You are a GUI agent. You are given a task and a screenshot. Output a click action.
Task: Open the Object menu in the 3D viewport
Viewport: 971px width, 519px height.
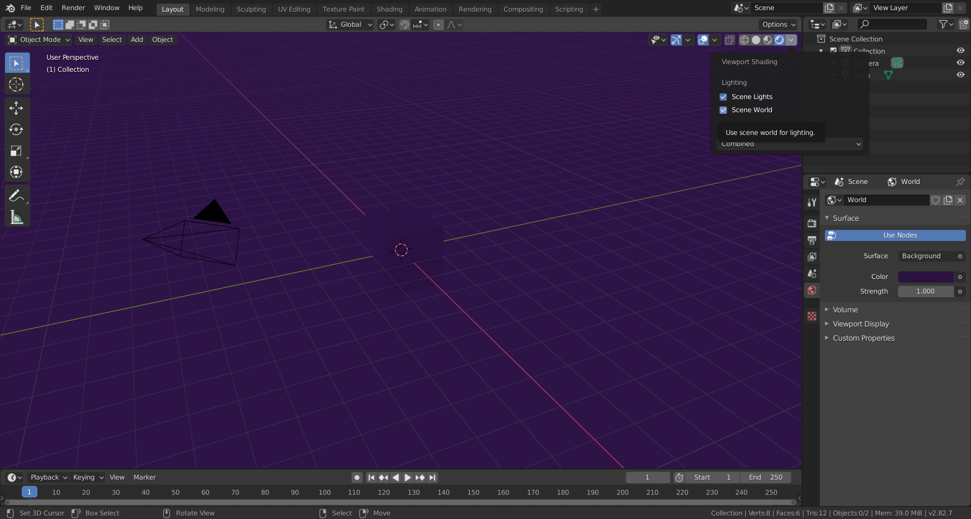(x=162, y=39)
